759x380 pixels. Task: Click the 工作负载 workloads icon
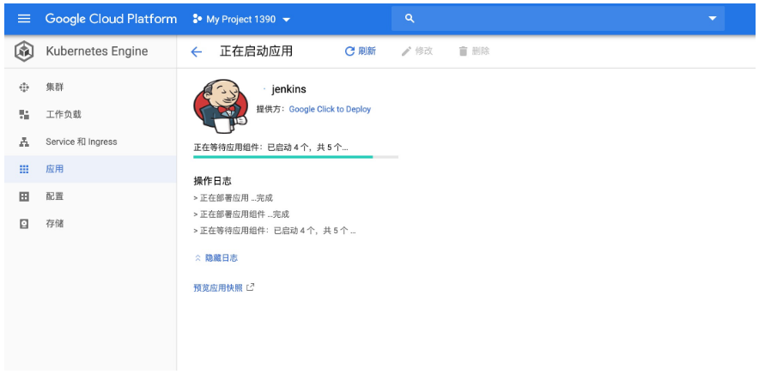point(24,115)
